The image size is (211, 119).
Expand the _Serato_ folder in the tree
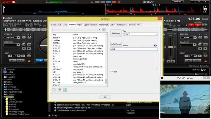click(x=5, y=99)
